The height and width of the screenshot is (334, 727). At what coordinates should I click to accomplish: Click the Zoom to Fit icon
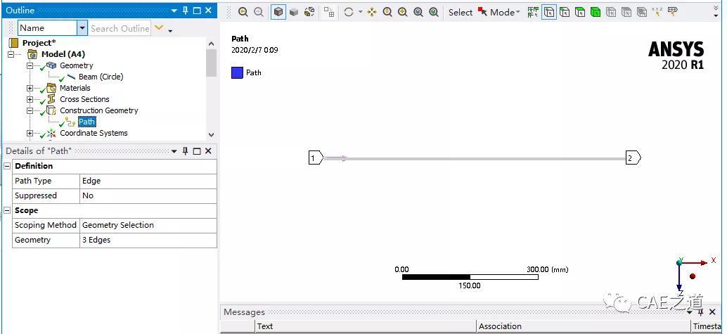[x=418, y=13]
